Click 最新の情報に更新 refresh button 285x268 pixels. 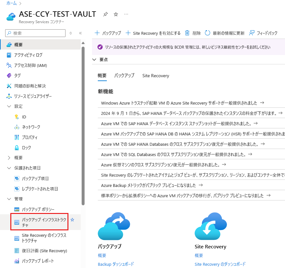[x=225, y=33]
